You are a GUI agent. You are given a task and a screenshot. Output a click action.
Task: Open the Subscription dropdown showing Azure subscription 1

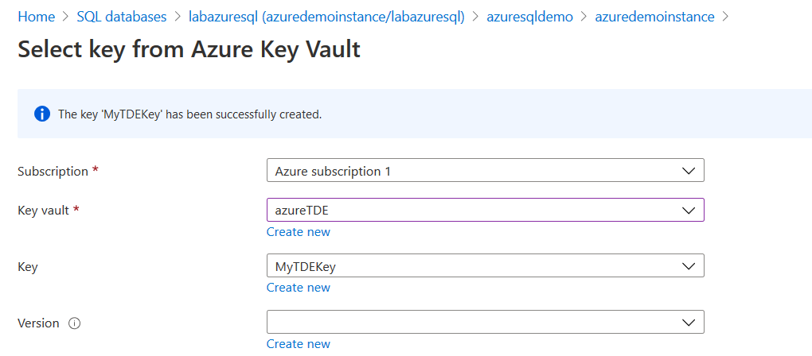click(x=478, y=171)
